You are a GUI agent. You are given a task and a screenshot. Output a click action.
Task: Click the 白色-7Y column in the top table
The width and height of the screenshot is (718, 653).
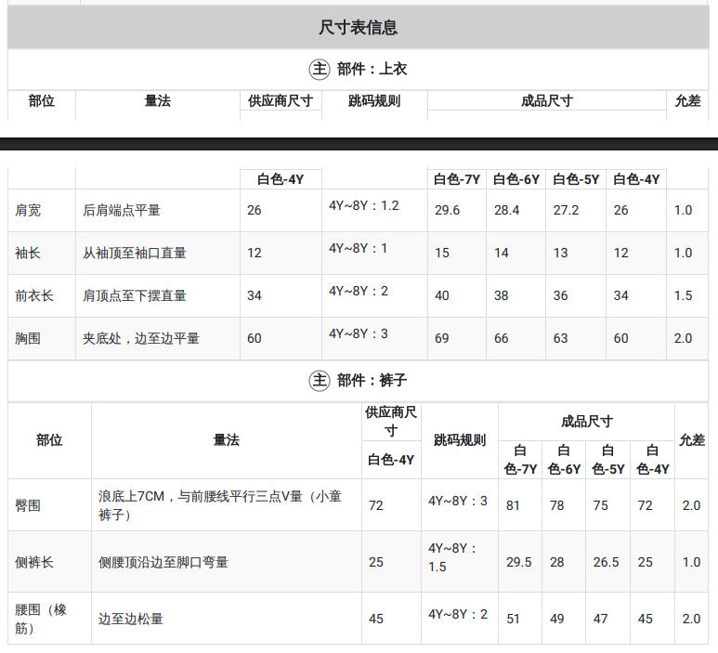coord(457,179)
